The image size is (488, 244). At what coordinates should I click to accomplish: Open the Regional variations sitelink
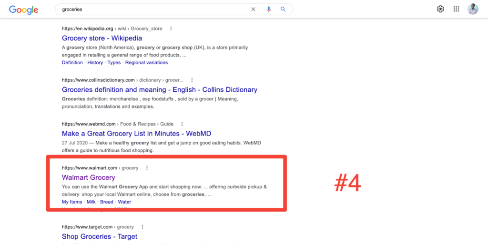147,62
